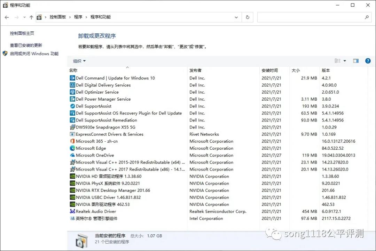
Task: Click the Realtek Audio Driver icon
Action: click(72, 211)
